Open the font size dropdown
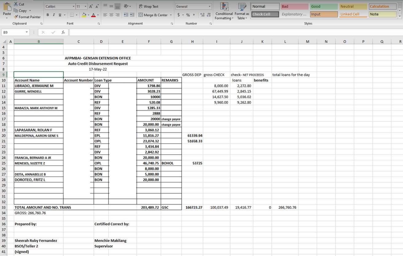Screen dimensions: 403x256 tap(85, 6)
